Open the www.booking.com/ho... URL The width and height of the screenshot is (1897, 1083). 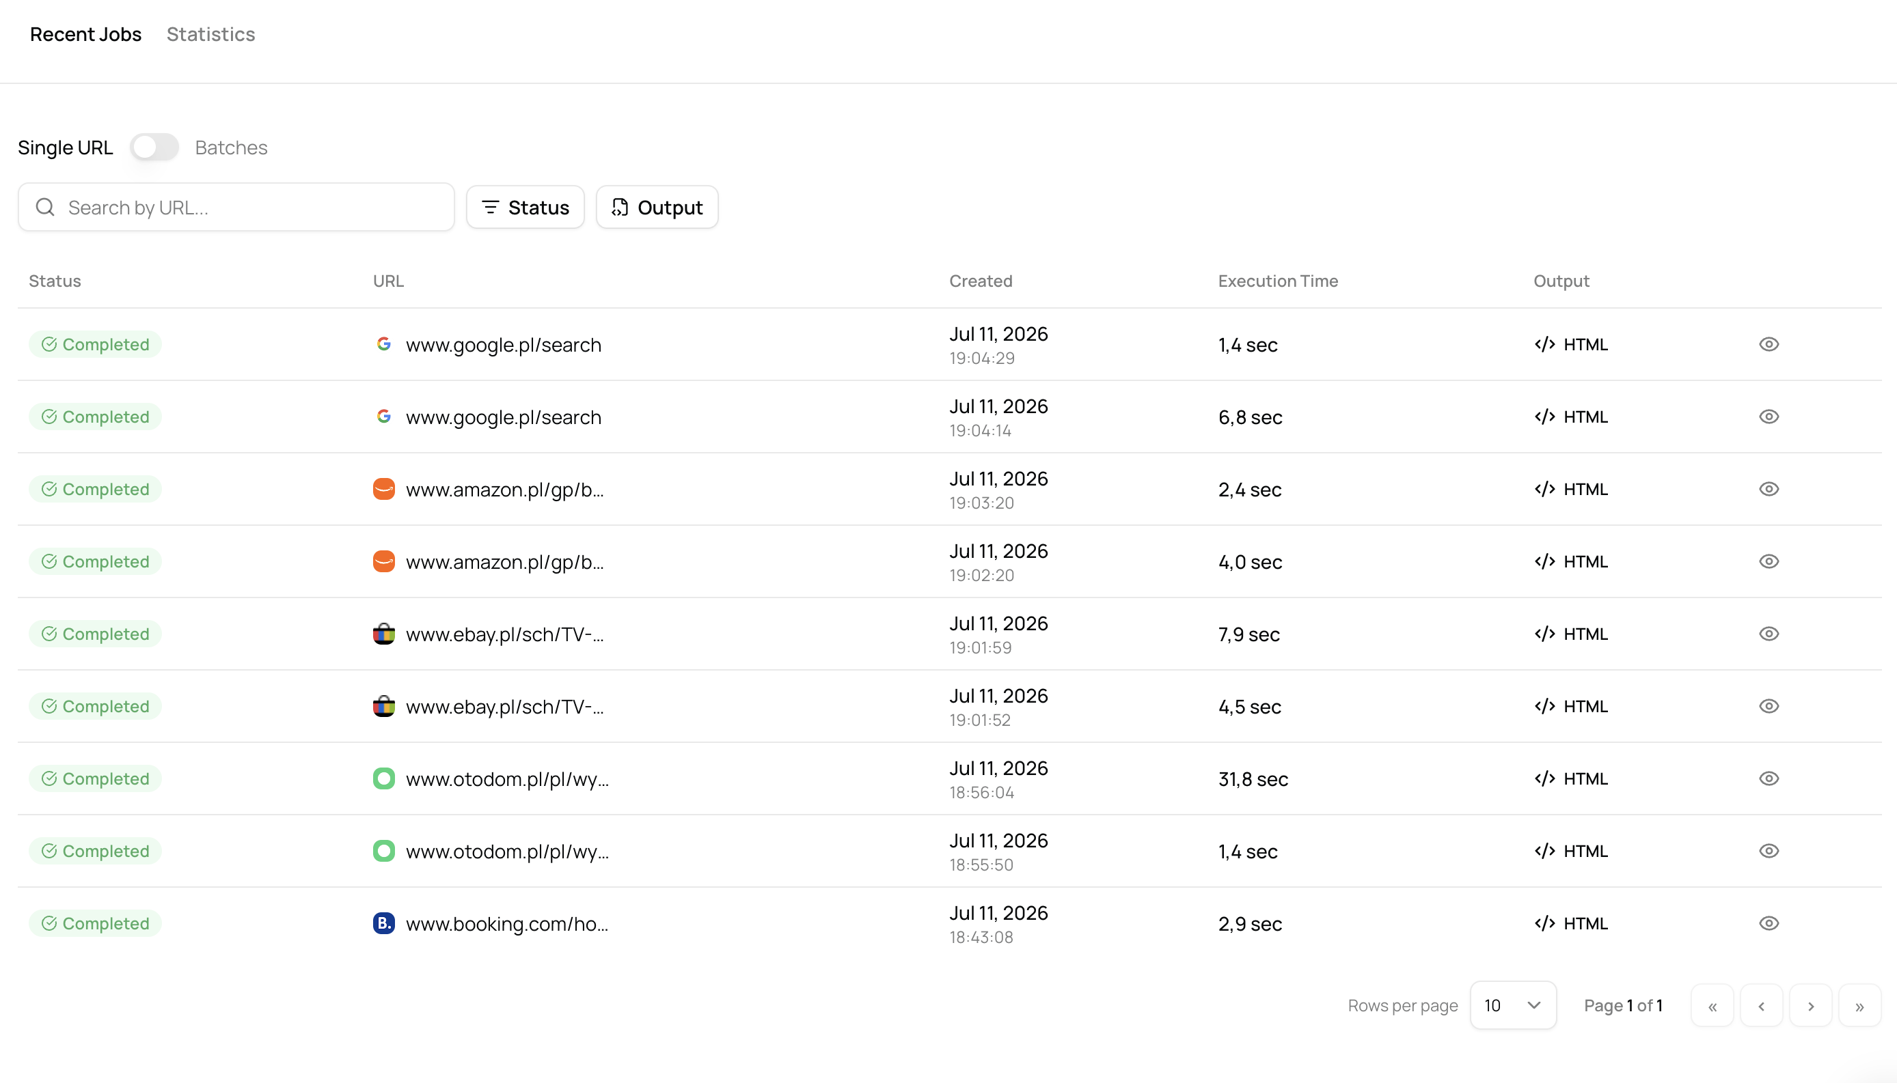[x=507, y=924]
